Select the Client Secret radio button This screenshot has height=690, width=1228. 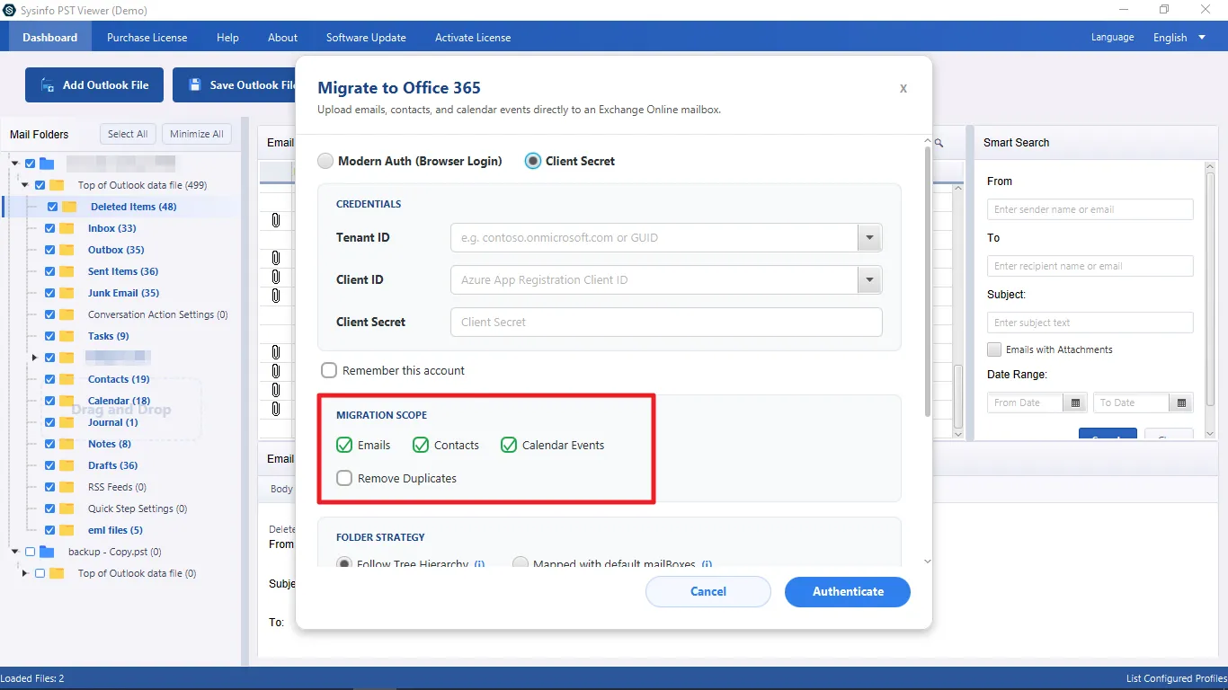[533, 161]
